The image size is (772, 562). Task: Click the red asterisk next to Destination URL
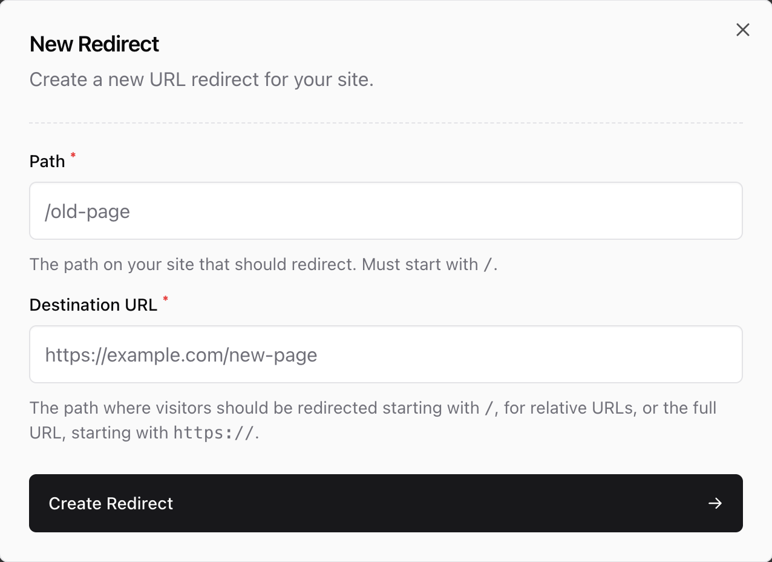coord(165,299)
